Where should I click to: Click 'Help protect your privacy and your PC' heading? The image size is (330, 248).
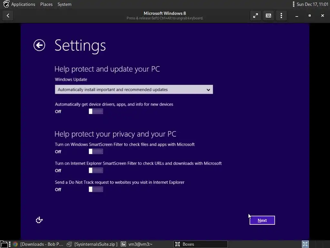pos(115,134)
